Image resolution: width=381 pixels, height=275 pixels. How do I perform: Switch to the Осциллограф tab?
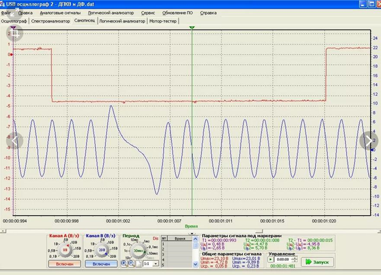(x=14, y=21)
